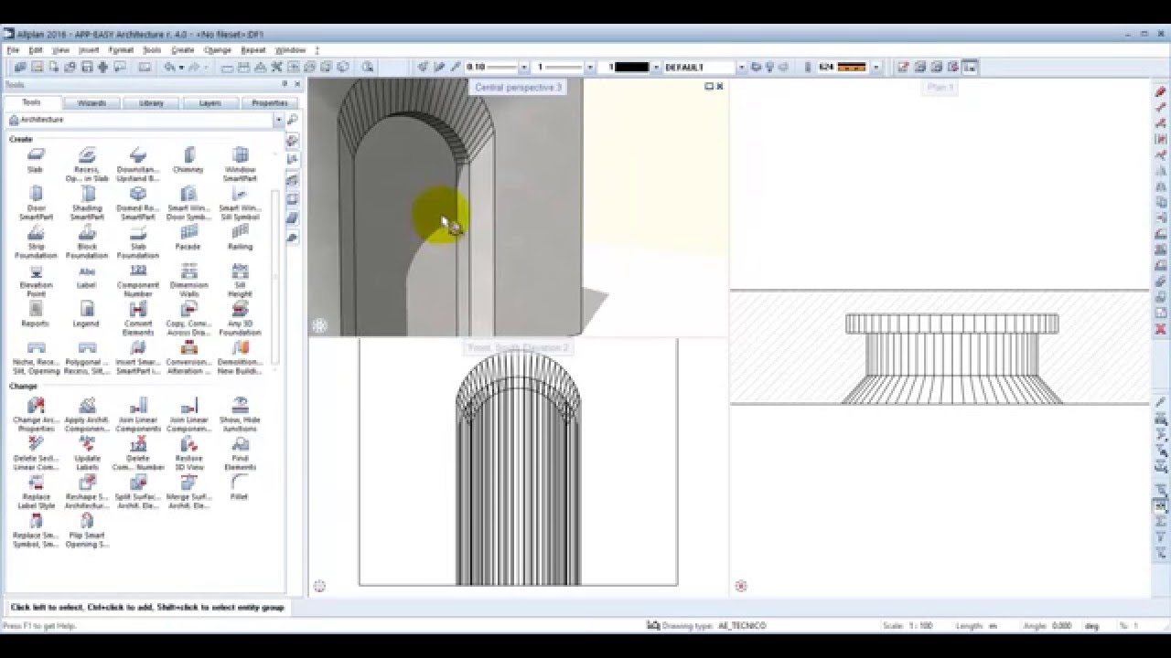
Task: Click the Save icon in toolbar
Action: [87, 67]
